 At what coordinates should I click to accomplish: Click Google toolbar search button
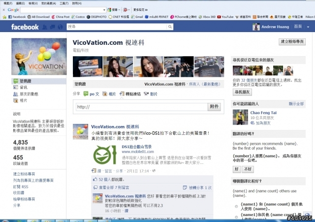[113, 10]
